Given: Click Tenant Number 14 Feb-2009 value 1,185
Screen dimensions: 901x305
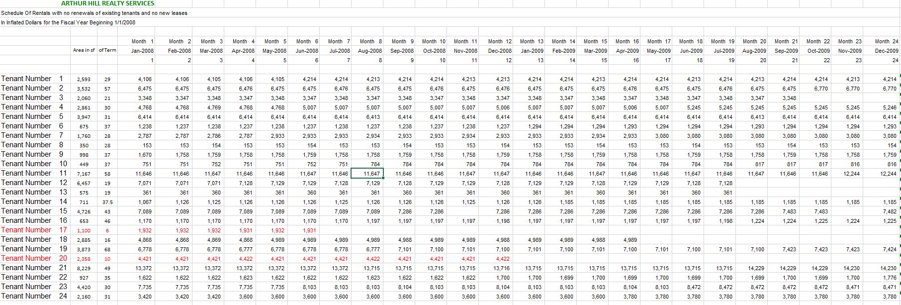Looking at the screenshot, I should 566,202.
